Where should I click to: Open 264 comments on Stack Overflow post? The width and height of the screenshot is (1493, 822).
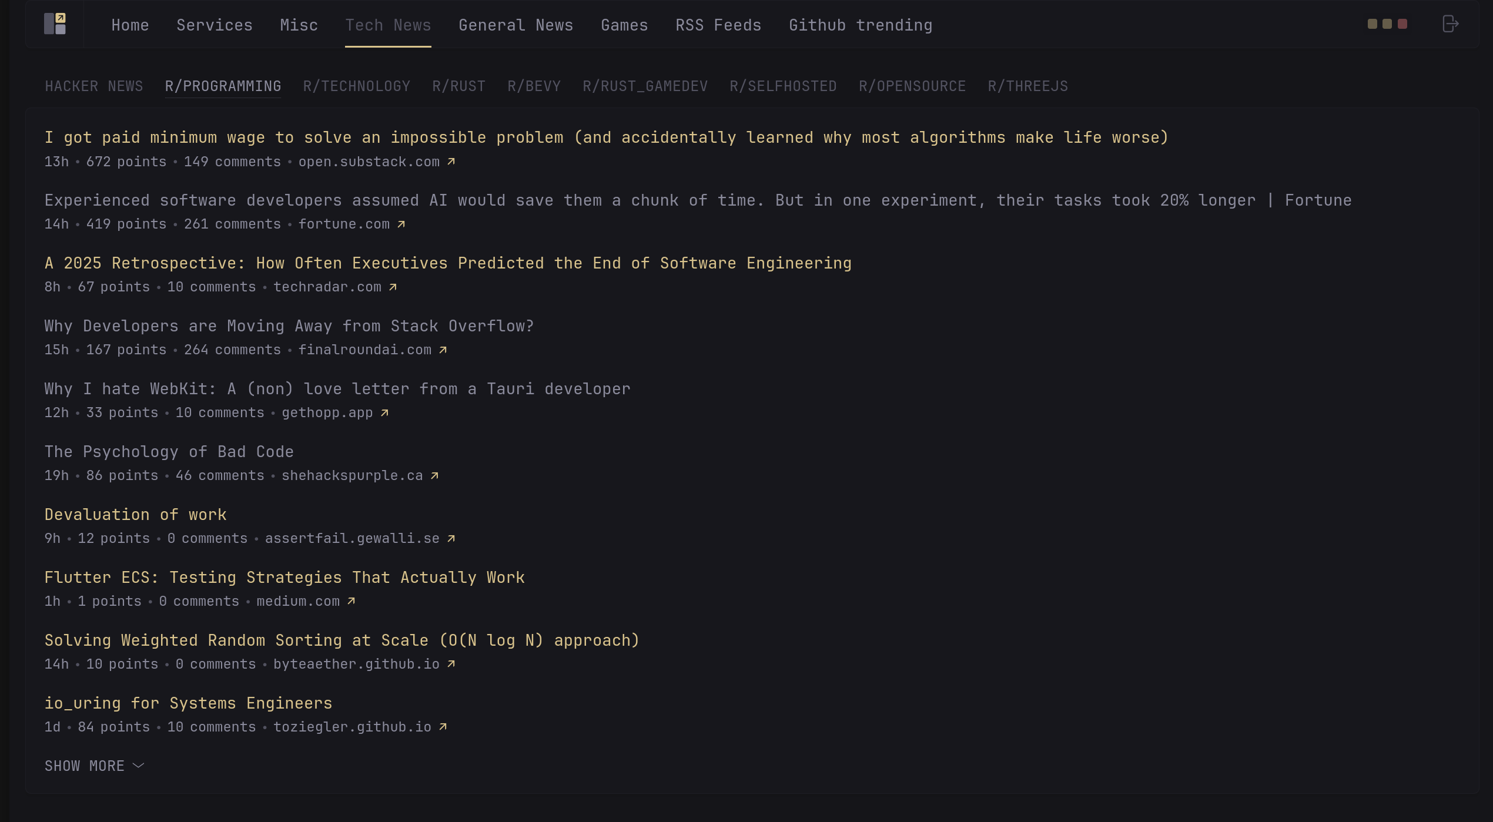pos(232,350)
